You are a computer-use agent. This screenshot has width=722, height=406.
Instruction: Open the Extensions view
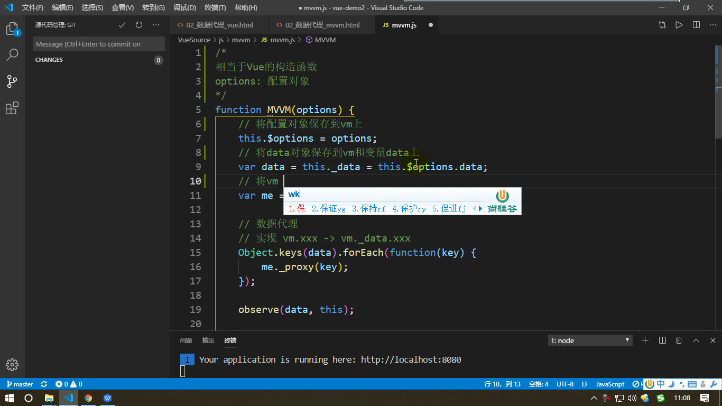click(x=12, y=108)
